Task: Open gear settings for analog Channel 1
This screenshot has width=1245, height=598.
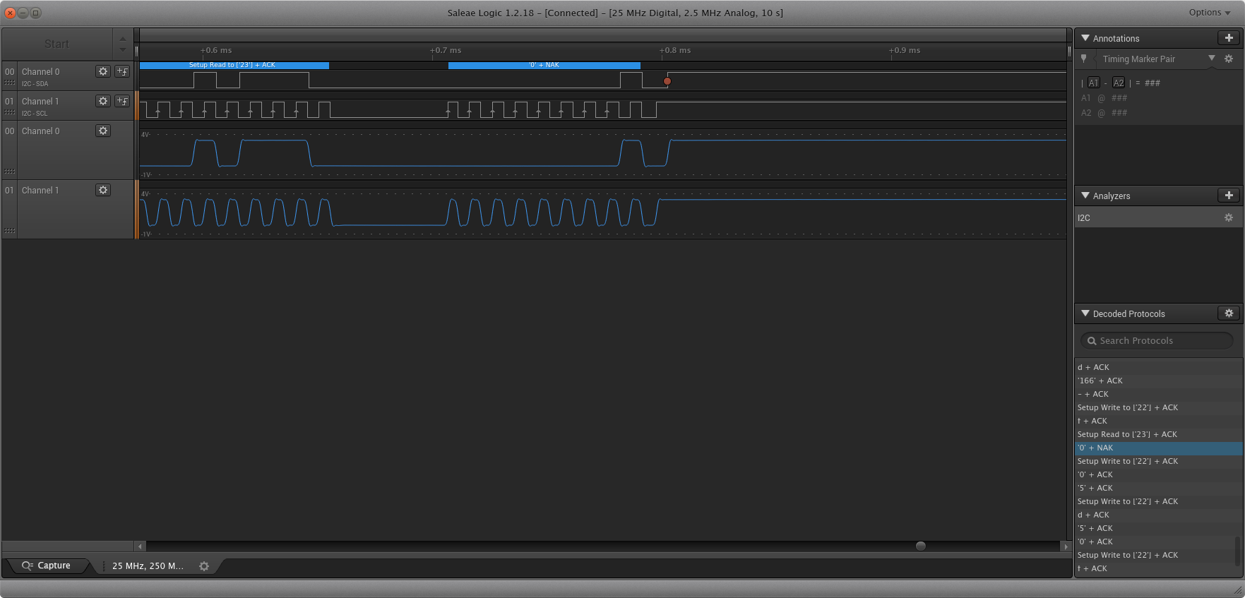Action: (103, 190)
